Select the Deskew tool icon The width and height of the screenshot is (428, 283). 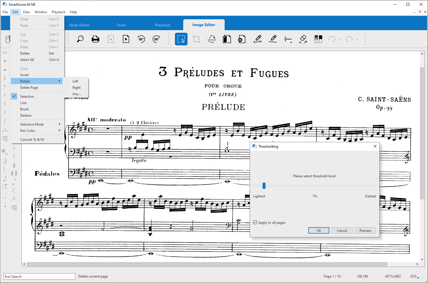coord(212,39)
